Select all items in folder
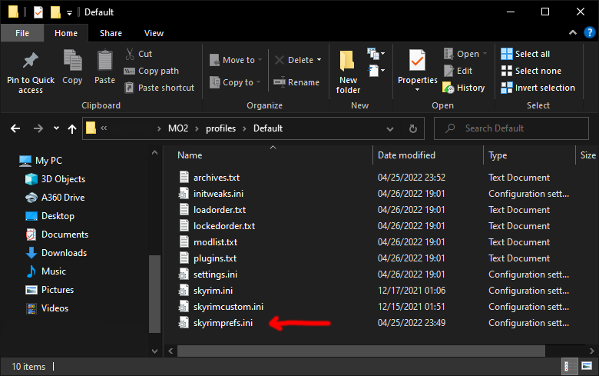Viewport: 599px width, 376px height. (525, 54)
